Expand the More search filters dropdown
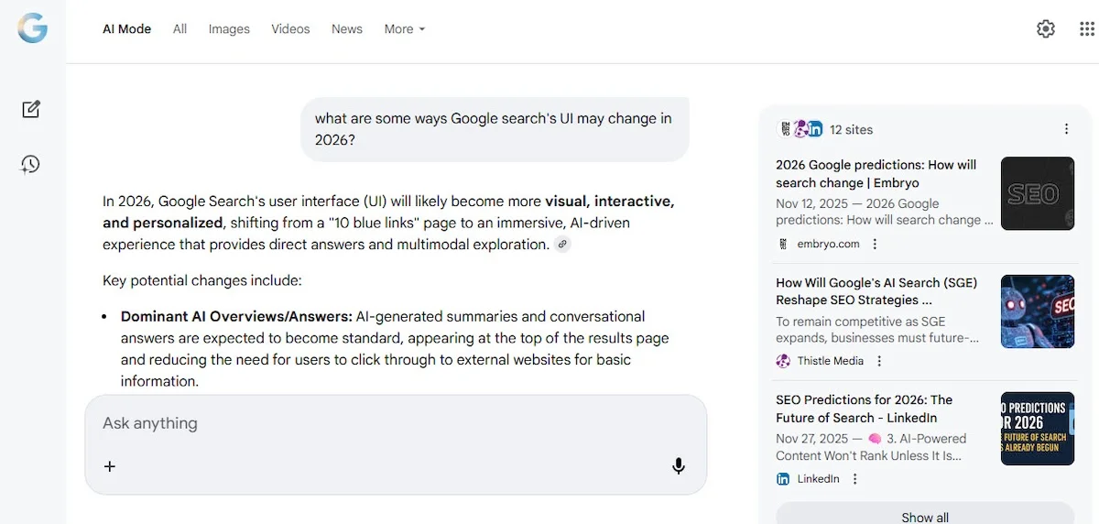 [x=405, y=29]
